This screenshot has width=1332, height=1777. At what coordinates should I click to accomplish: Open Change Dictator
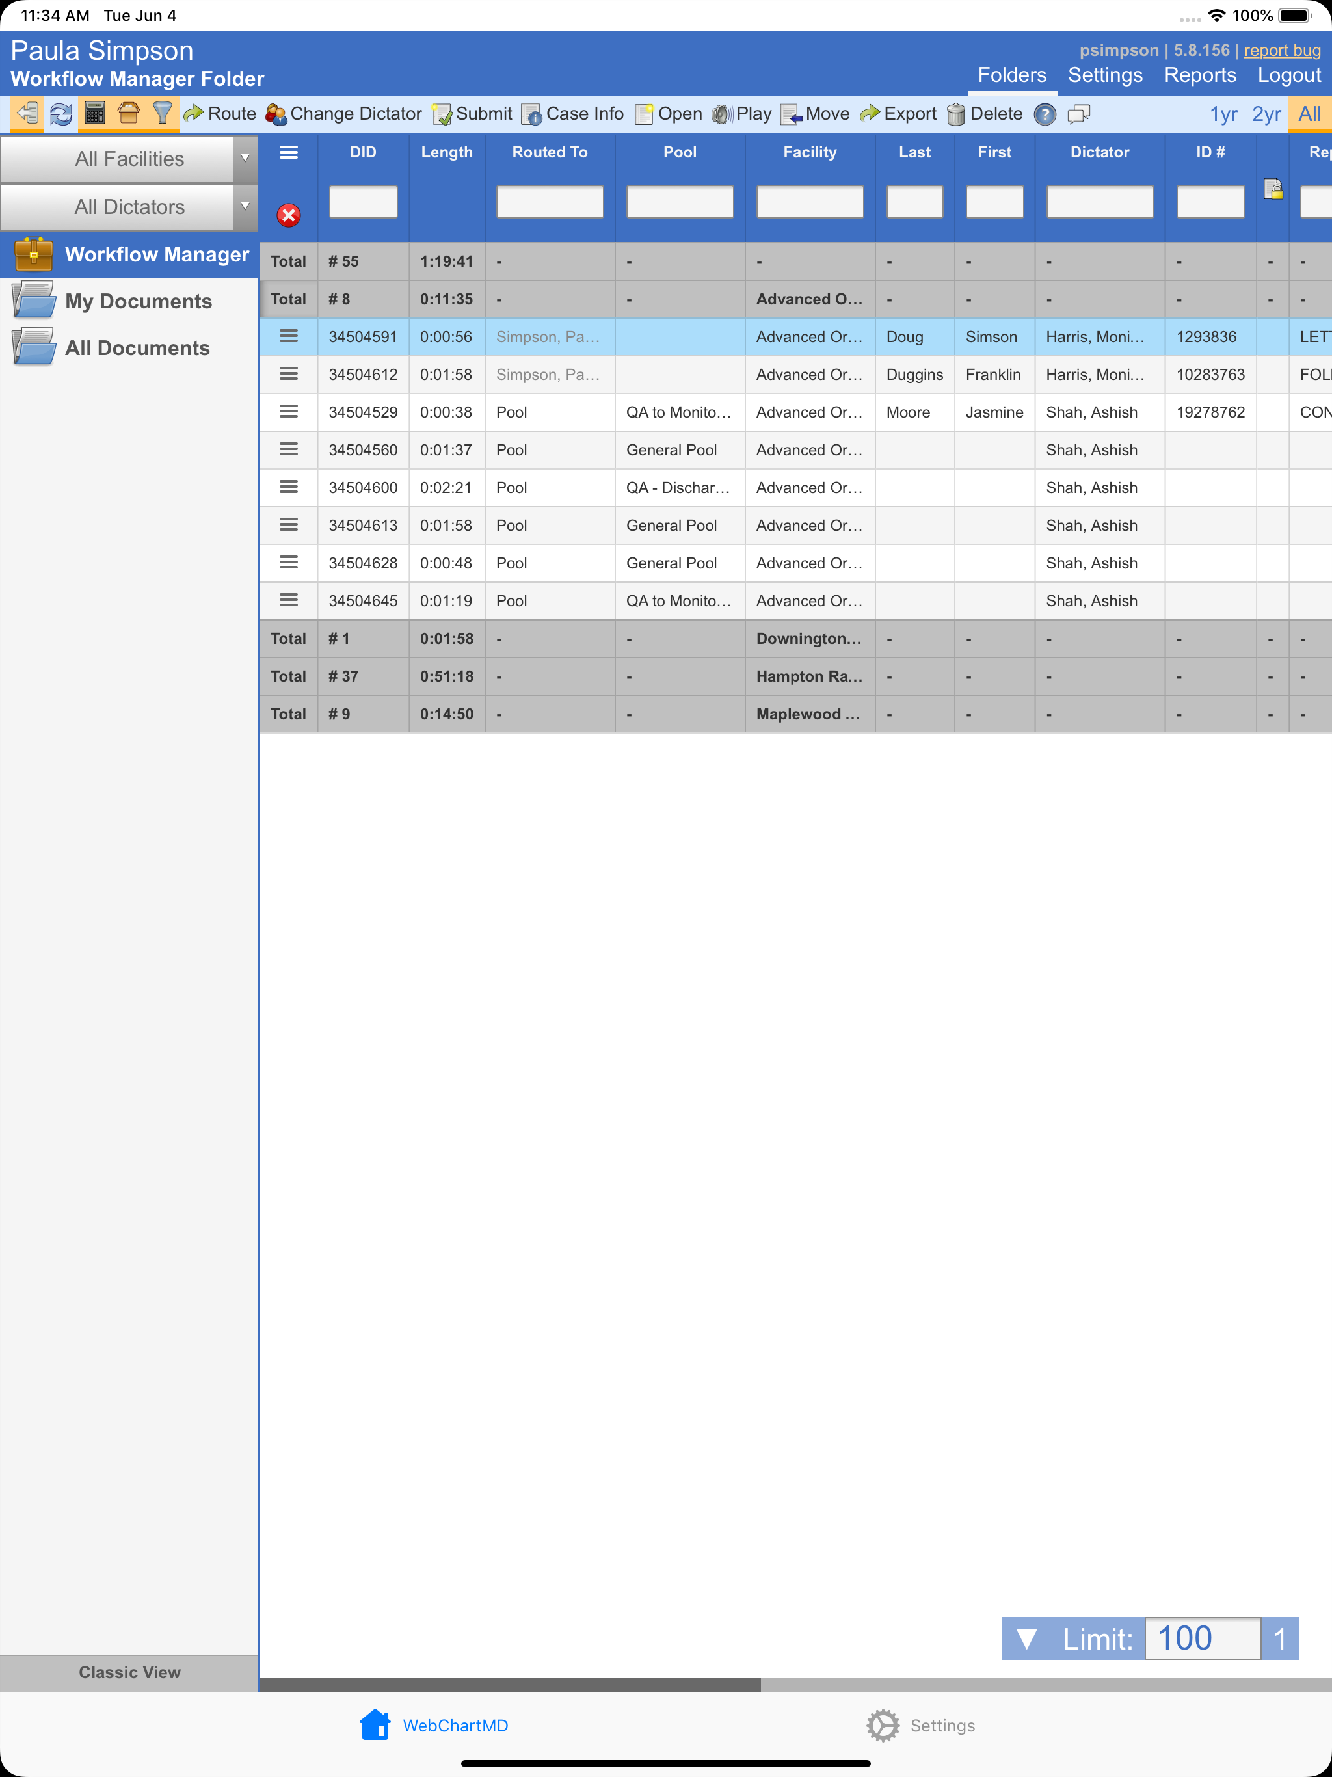344,114
